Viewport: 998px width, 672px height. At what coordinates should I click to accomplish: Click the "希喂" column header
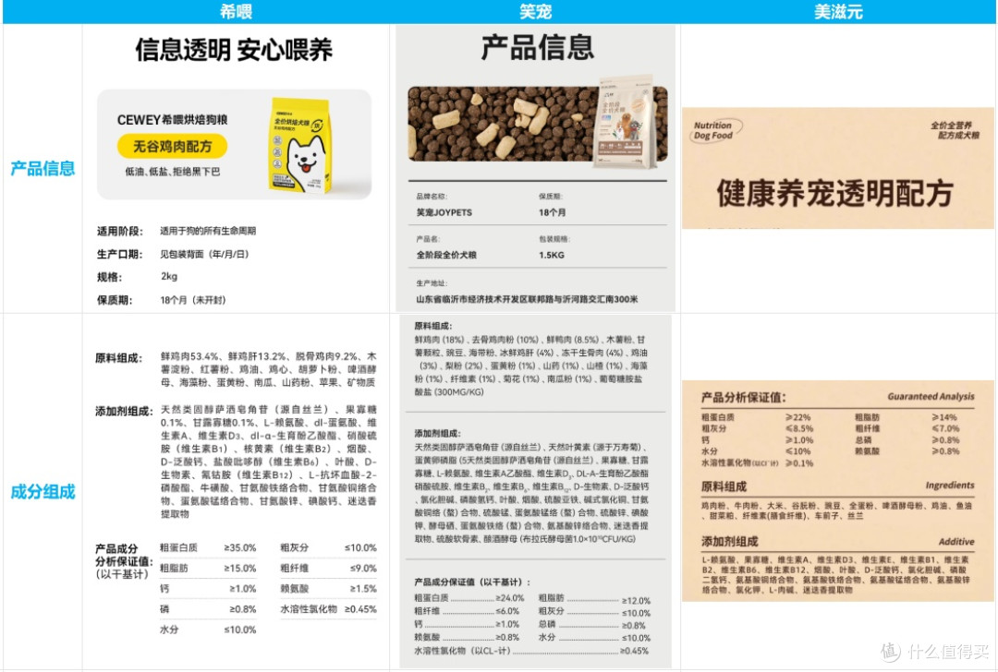pos(237,11)
